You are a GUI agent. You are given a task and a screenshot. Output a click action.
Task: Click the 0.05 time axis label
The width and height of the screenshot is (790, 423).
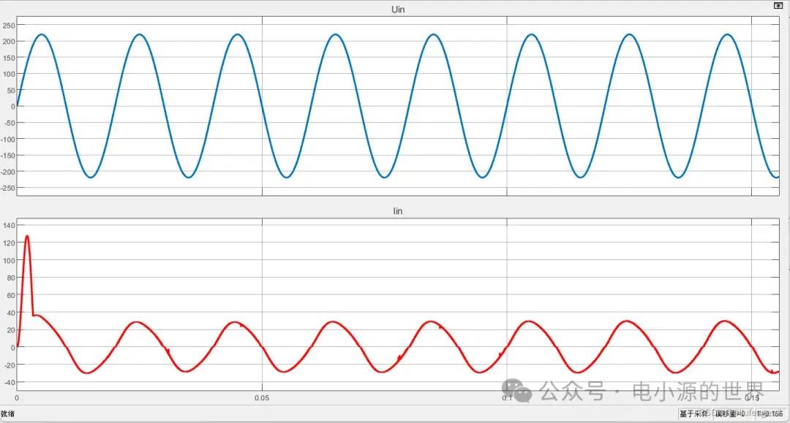click(262, 398)
